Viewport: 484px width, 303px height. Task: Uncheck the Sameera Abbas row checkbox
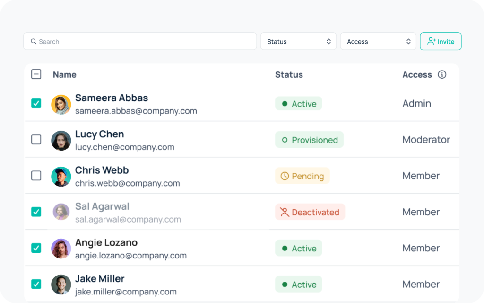click(36, 103)
